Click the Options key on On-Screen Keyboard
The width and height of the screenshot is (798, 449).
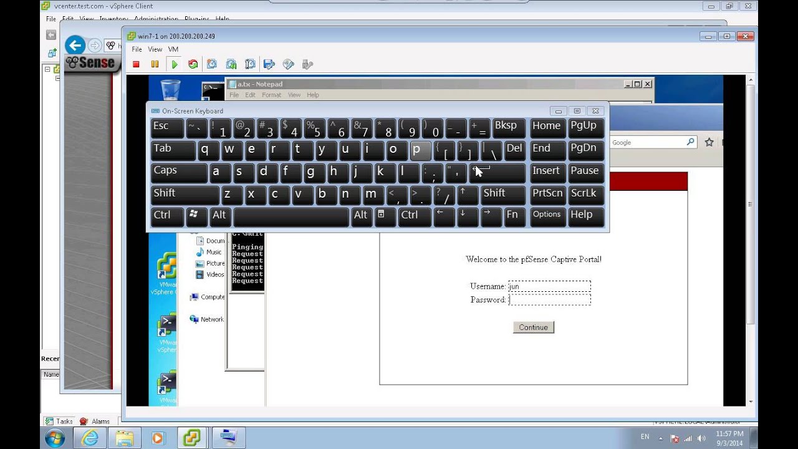click(547, 217)
